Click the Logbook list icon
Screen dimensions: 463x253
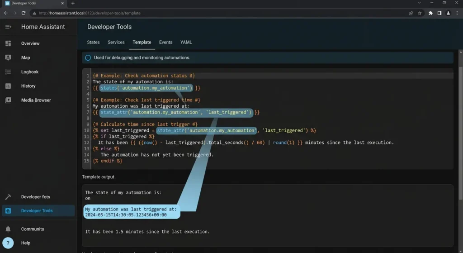8,72
